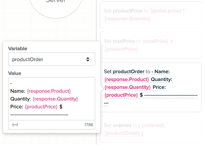Open the productOrder variable dropdown

(49, 59)
